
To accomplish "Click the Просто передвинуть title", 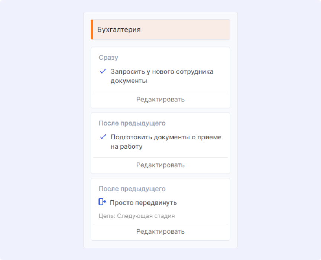I will (x=143, y=203).
